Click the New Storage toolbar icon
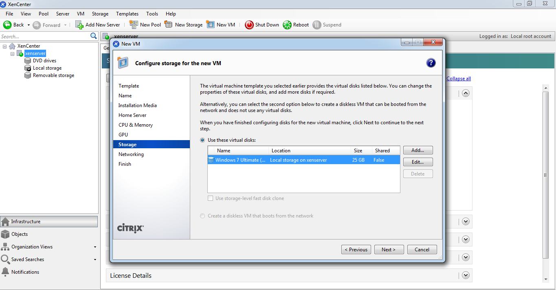Viewport: 556px width, 290px height. click(169, 25)
